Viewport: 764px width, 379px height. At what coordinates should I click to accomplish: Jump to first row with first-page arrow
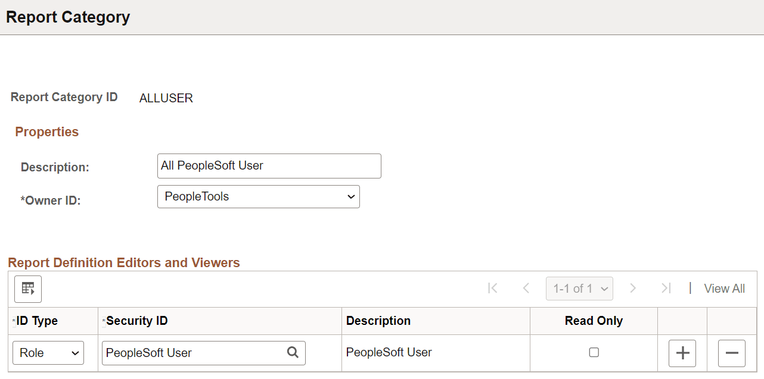[493, 288]
